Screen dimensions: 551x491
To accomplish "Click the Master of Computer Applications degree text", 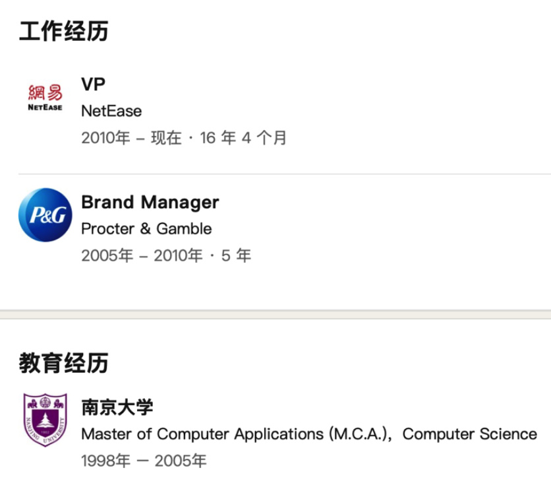I will [202, 434].
